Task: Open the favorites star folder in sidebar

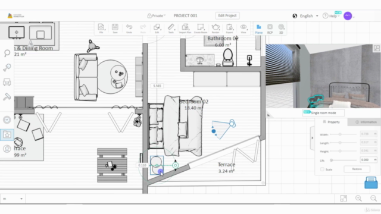Action: [x=7, y=134]
